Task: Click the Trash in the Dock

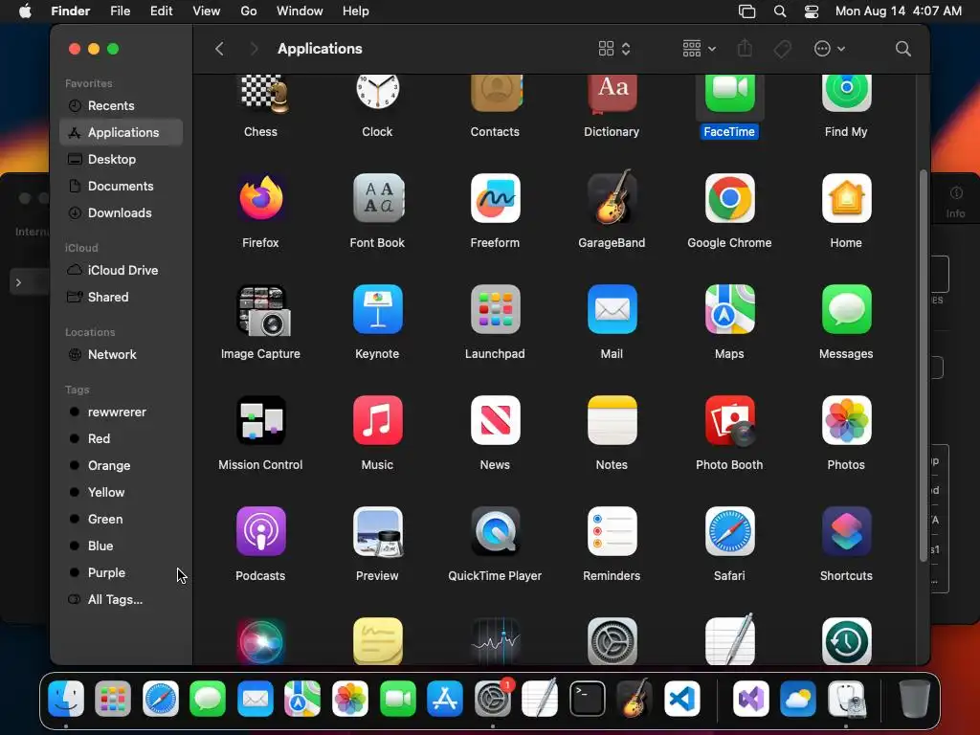Action: coord(914,698)
